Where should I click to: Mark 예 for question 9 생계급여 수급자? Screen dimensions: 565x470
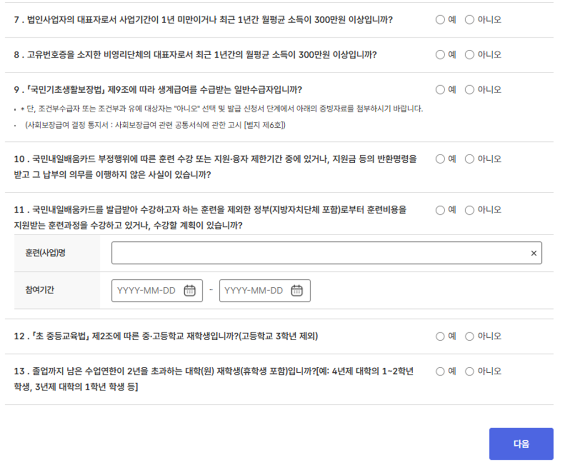(x=440, y=90)
